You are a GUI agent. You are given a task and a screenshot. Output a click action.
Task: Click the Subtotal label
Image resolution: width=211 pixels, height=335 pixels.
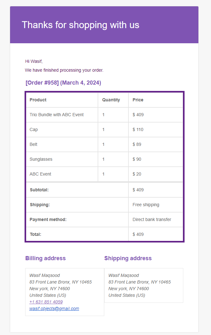[39, 190]
